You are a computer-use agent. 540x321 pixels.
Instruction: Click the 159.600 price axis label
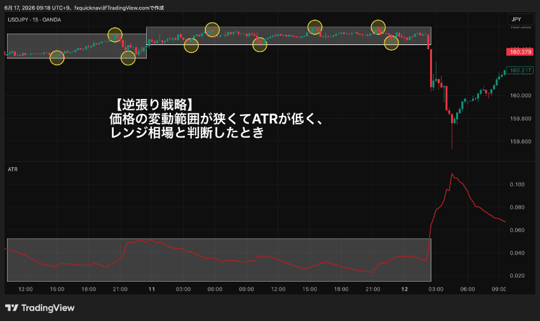(x=520, y=141)
